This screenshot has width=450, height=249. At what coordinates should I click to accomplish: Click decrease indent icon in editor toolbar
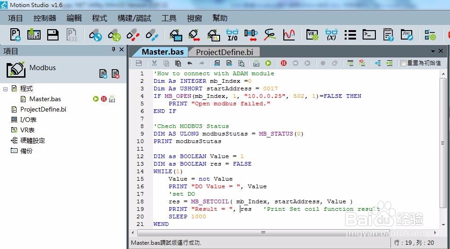click(378, 63)
